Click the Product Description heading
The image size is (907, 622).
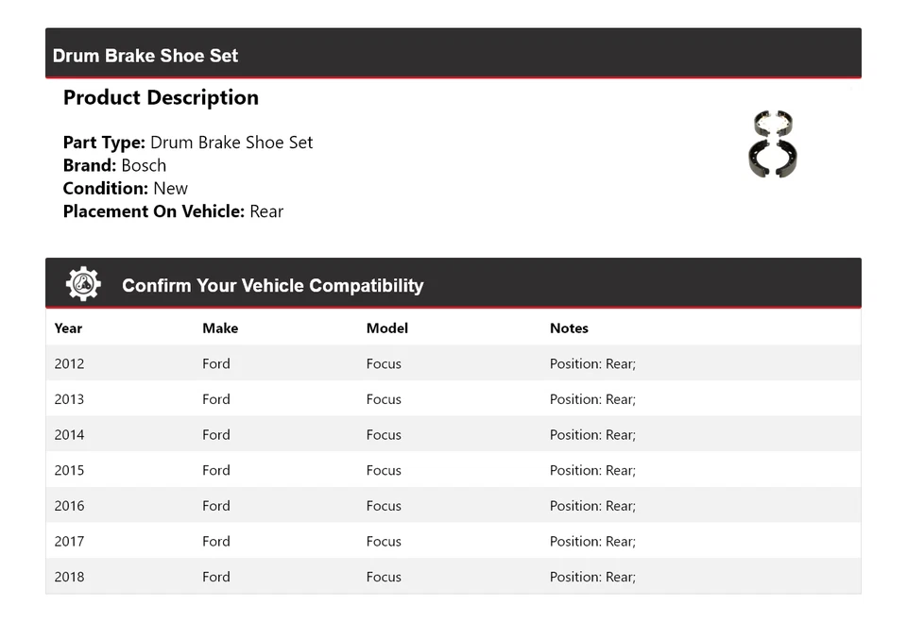(161, 97)
